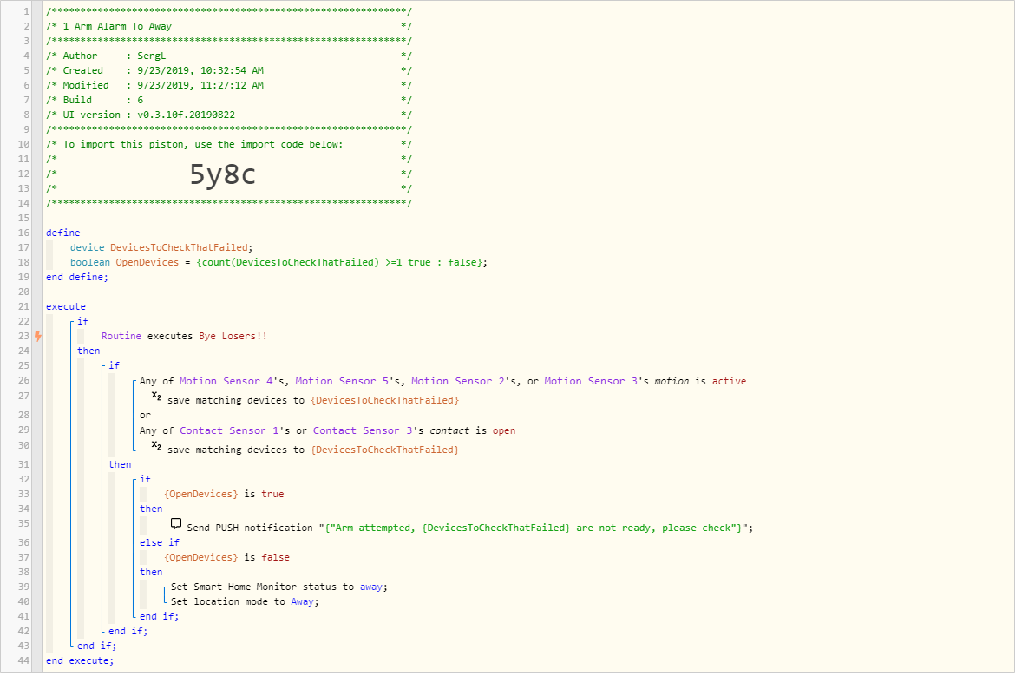Click the 'else if' keyword
1022x676 pixels.
pyautogui.click(x=160, y=543)
